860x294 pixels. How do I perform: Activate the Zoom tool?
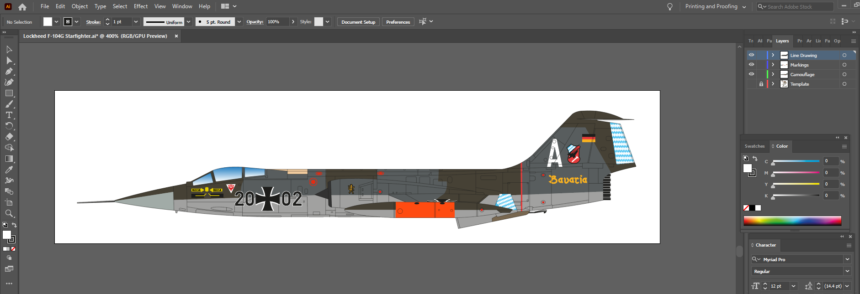(9, 213)
